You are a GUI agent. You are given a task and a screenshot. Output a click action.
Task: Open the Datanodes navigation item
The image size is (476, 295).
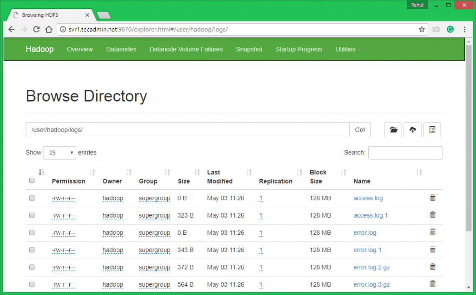tap(121, 49)
